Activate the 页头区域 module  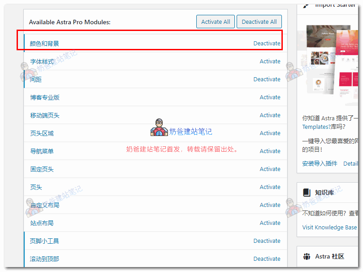270,133
